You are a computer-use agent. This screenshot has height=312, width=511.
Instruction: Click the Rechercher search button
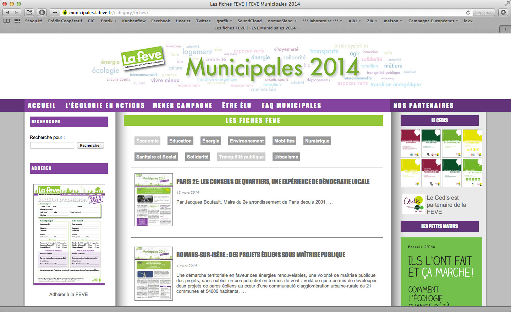coord(90,145)
